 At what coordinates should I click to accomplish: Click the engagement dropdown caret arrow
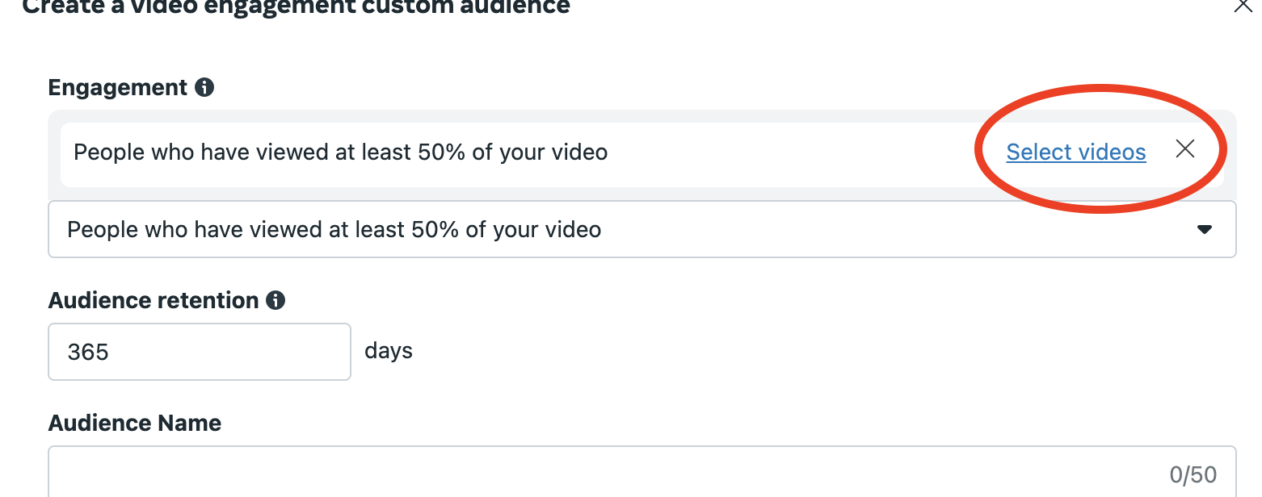click(x=1204, y=230)
